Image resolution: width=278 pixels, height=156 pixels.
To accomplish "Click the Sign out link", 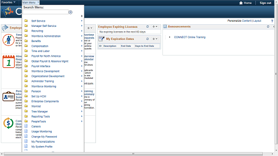I will [x=265, y=3].
